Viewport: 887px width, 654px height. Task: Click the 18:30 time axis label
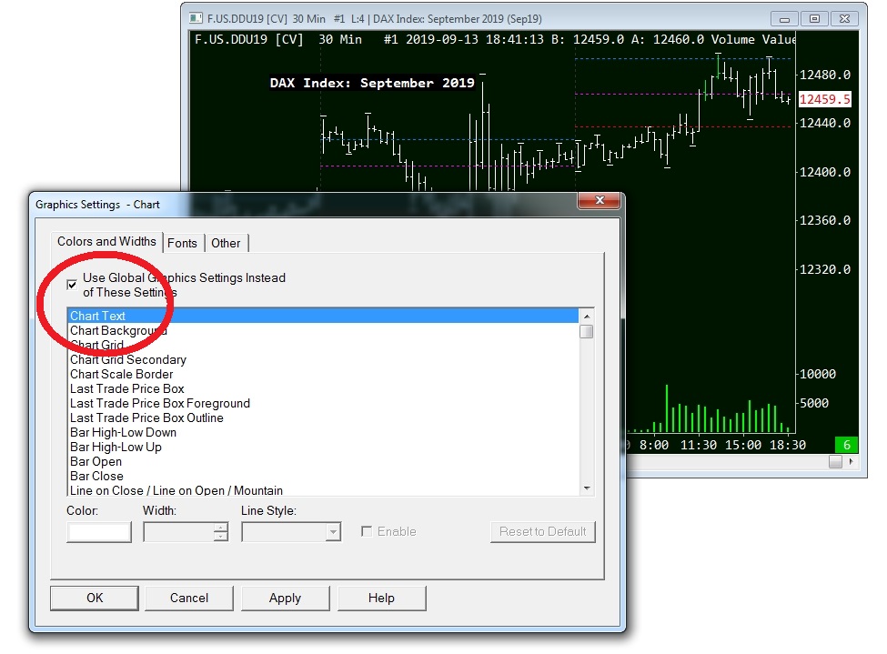point(788,445)
